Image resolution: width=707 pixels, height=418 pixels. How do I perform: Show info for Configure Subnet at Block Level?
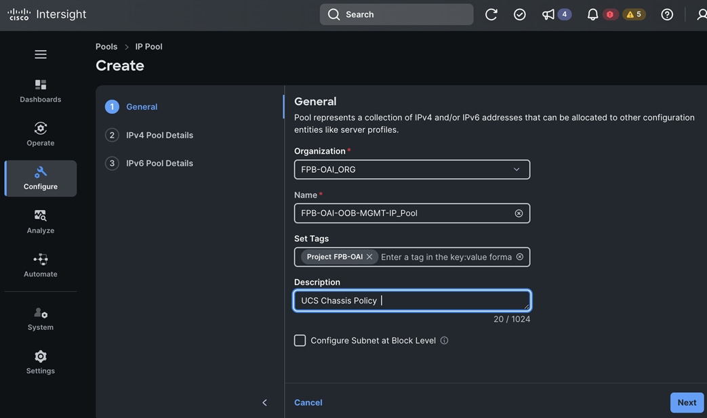[x=444, y=341]
